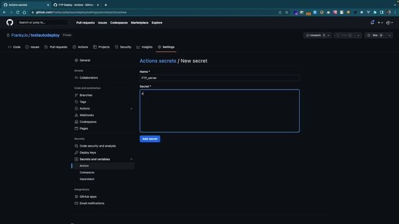Image resolution: width=399 pixels, height=224 pixels.
Task: Close the Actions secrets browser tab
Action: (48, 5)
